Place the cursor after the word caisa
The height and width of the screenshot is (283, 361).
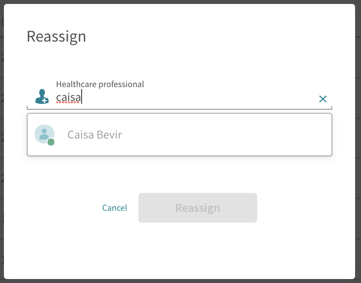[82, 97]
